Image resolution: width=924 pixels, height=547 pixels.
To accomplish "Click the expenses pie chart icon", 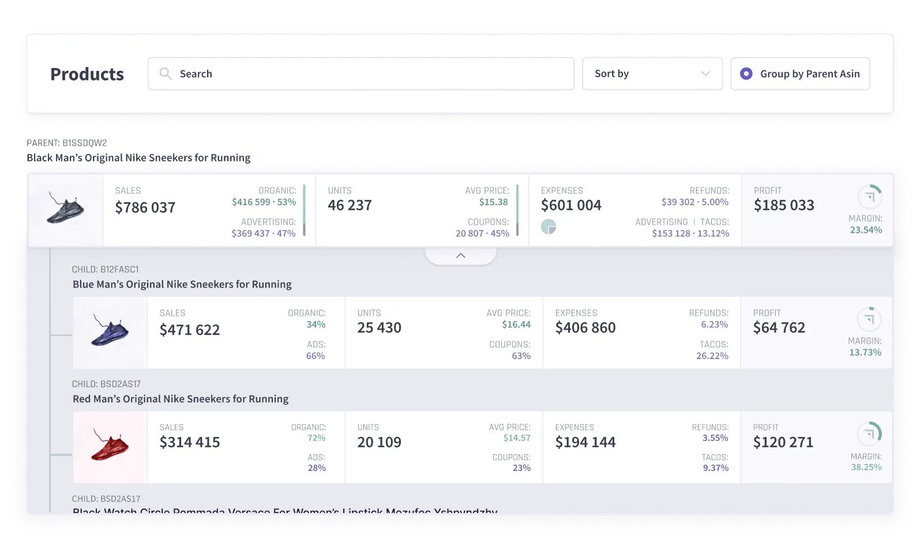I will (x=549, y=227).
